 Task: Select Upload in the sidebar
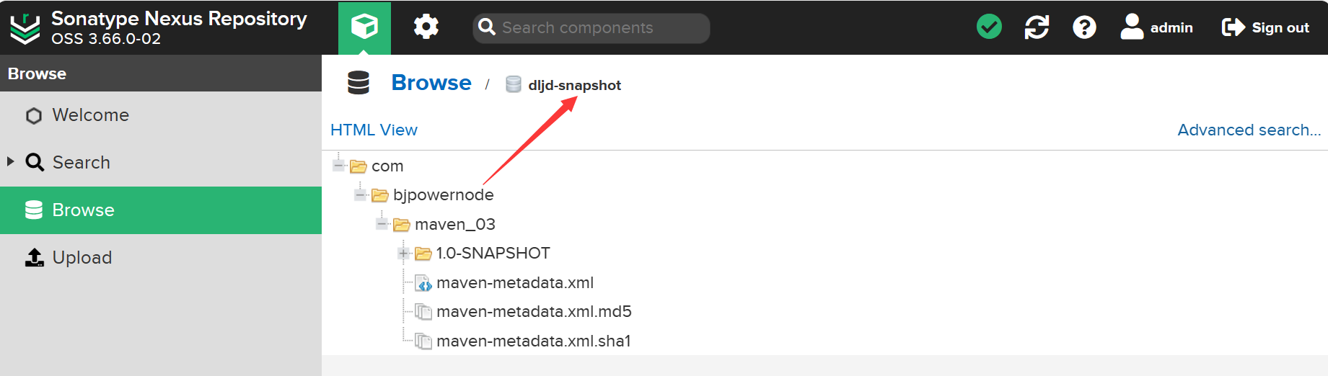tap(82, 258)
